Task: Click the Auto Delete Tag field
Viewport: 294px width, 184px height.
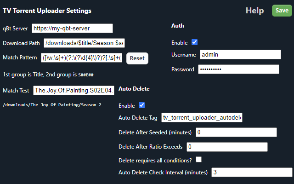Action: click(x=202, y=118)
